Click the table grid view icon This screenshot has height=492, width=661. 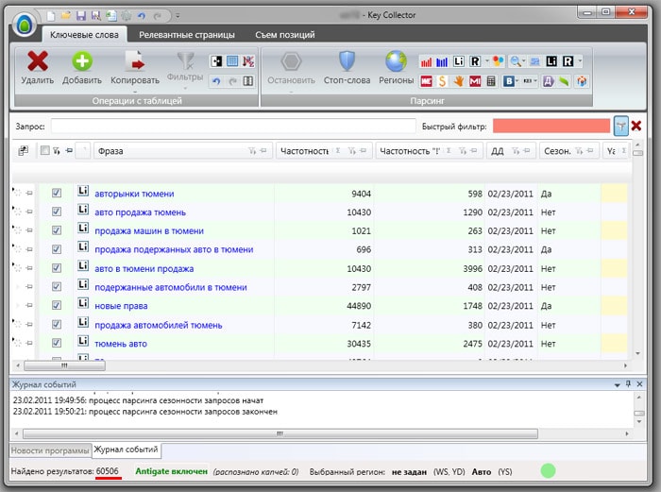(x=232, y=61)
